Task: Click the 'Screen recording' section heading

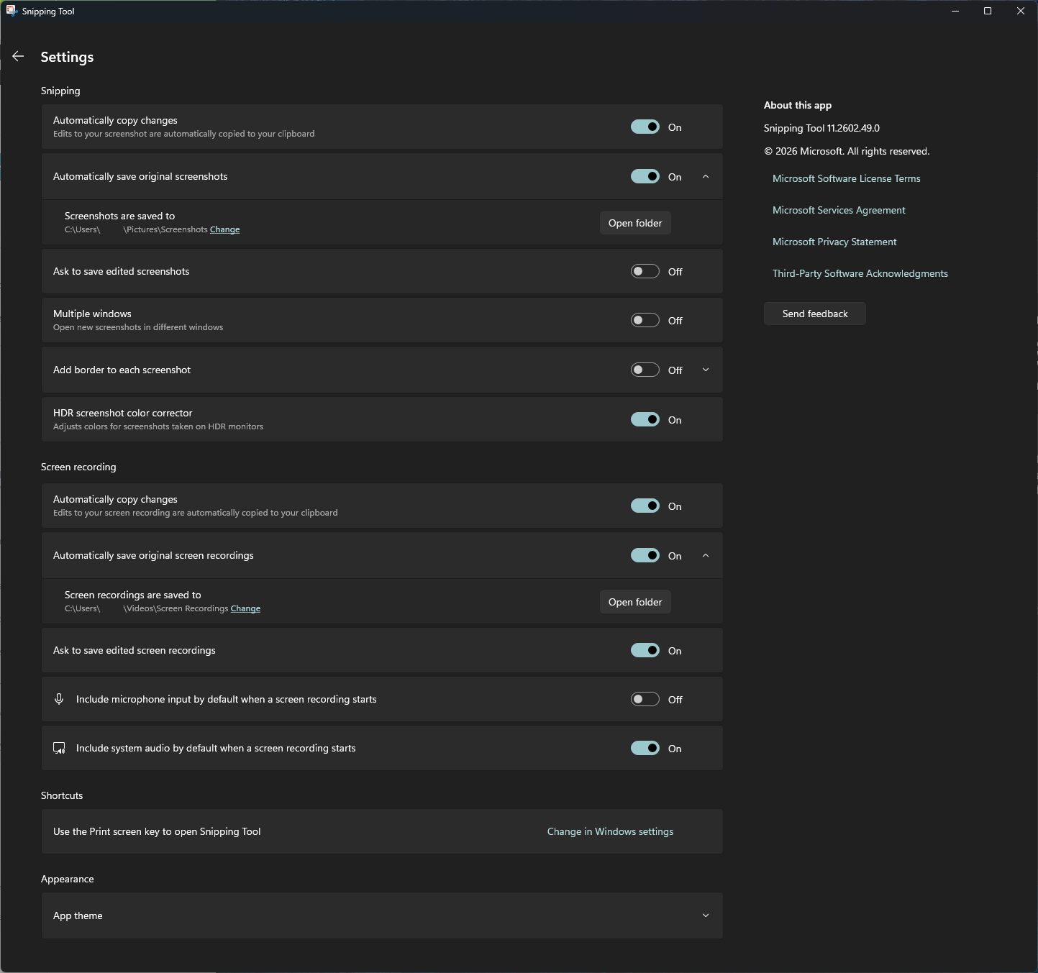Action: 78,467
